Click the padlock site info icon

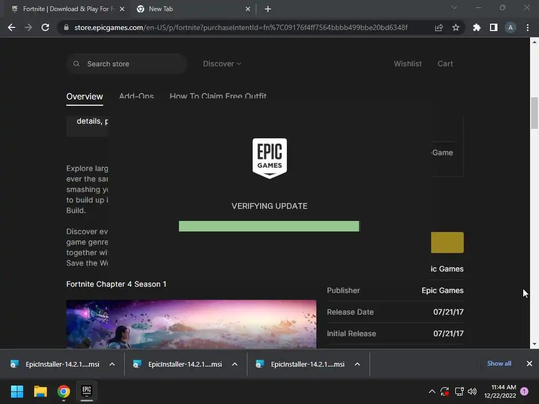coord(66,27)
